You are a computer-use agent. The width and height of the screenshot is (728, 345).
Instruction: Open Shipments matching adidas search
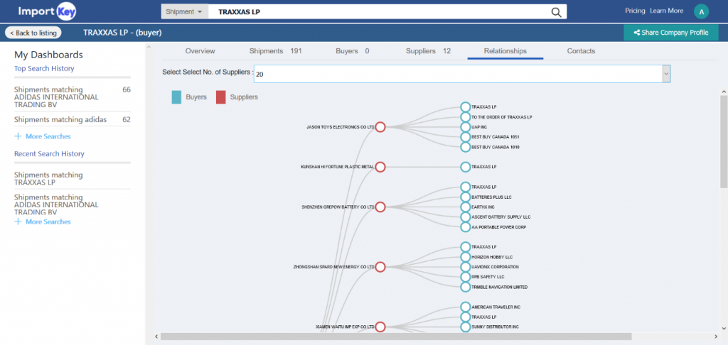coord(73,120)
